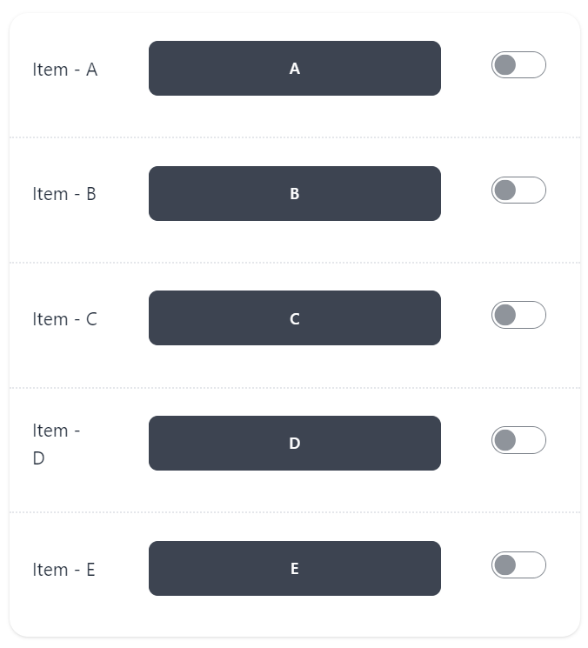The height and width of the screenshot is (648, 588).
Task: Activate the dark E button
Action: pos(294,569)
